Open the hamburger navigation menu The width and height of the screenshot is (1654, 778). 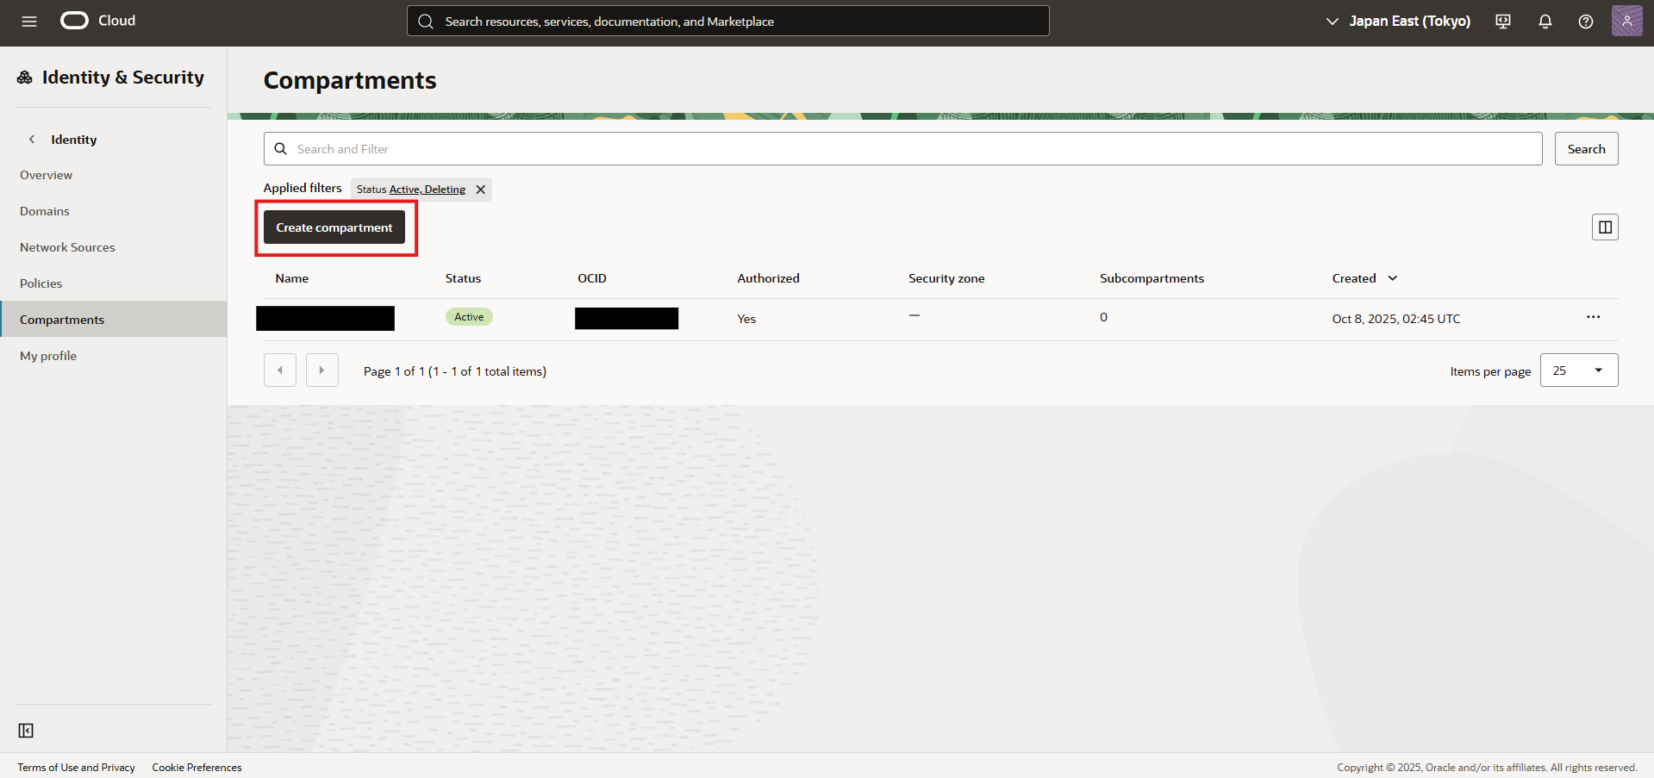[29, 22]
